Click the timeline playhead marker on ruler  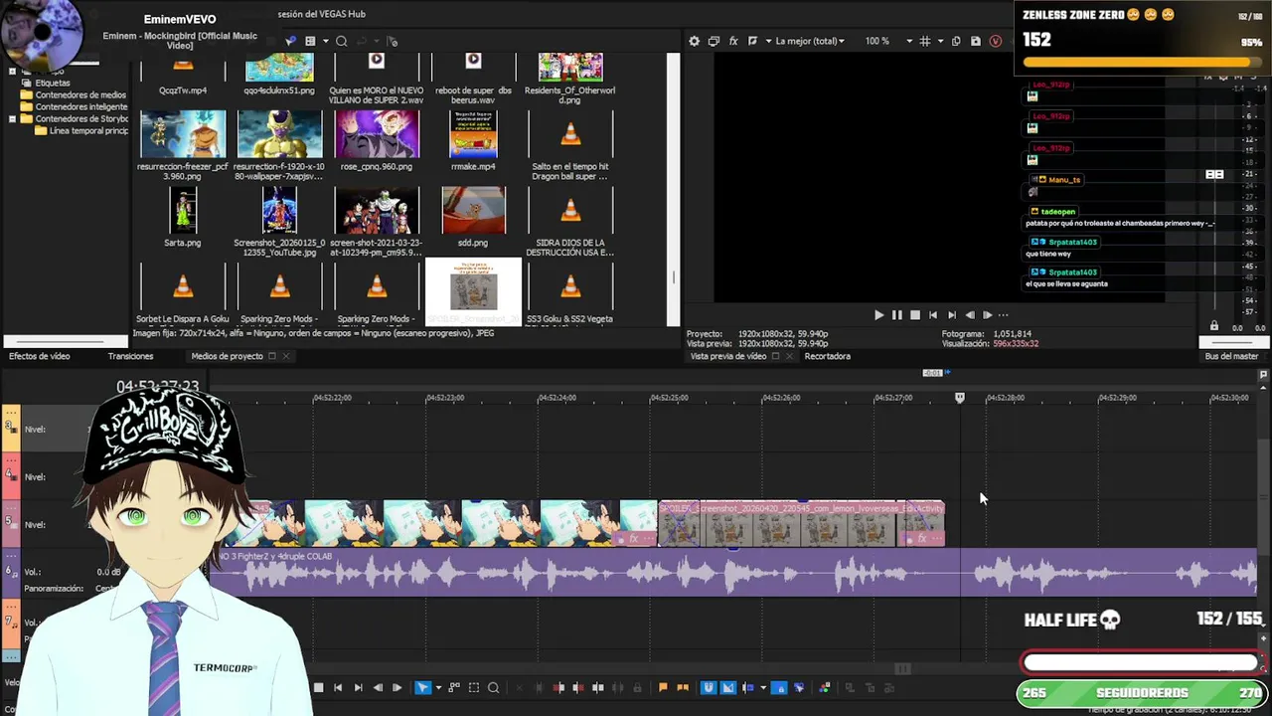pyautogui.click(x=959, y=397)
